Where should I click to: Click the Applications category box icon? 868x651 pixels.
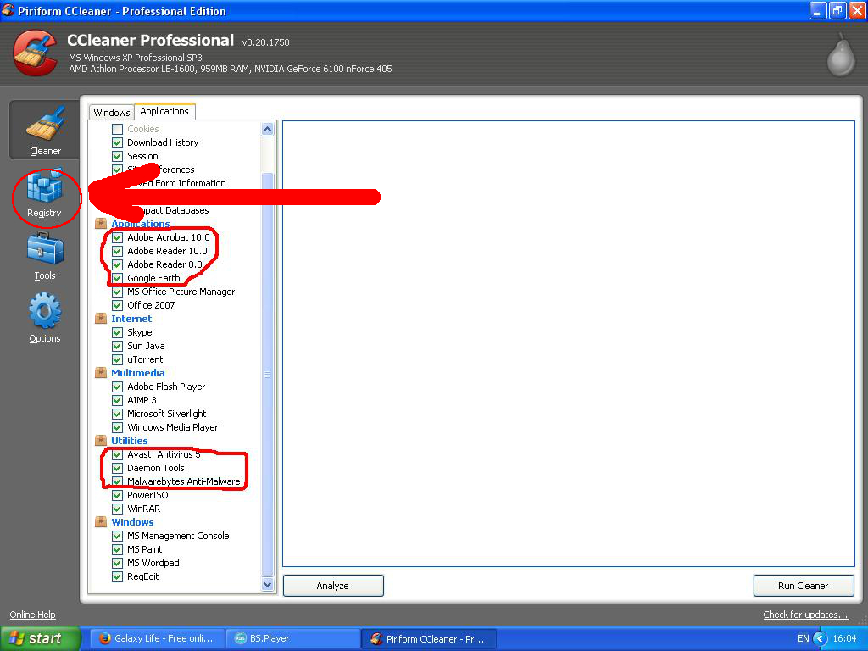[x=101, y=224]
